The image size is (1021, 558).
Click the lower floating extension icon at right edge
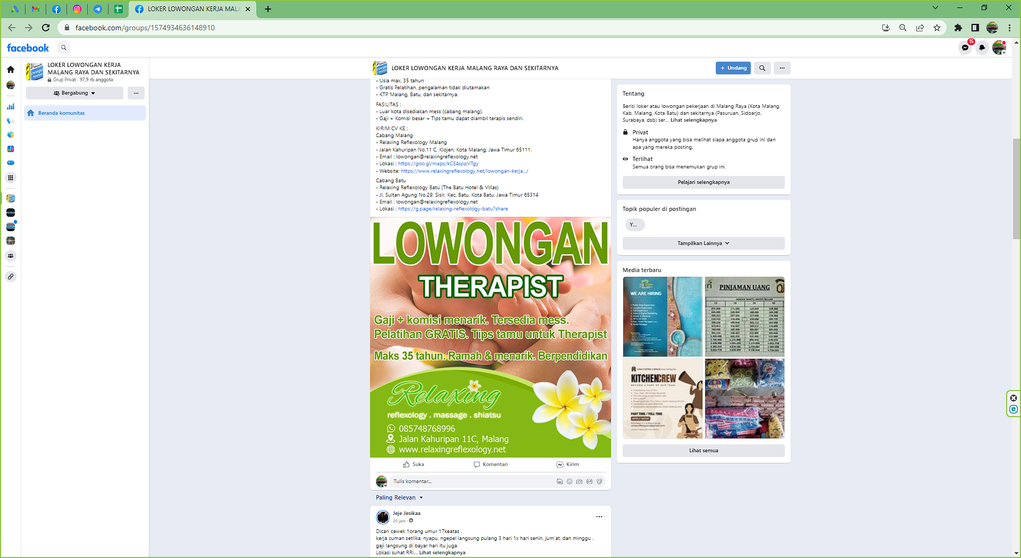[1014, 409]
